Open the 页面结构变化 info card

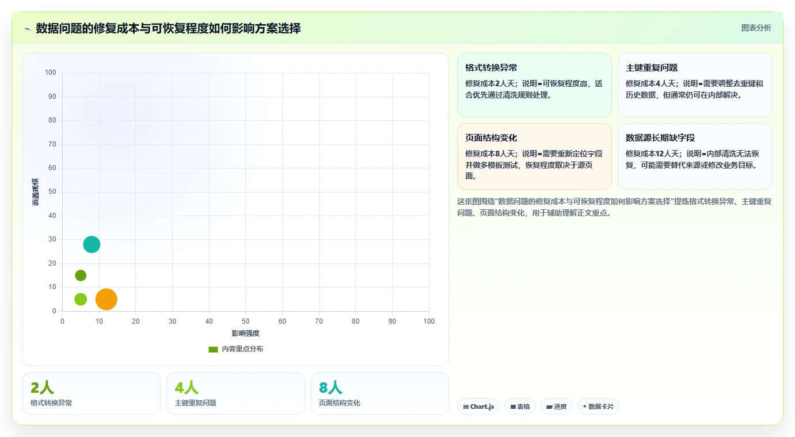pyautogui.click(x=534, y=156)
